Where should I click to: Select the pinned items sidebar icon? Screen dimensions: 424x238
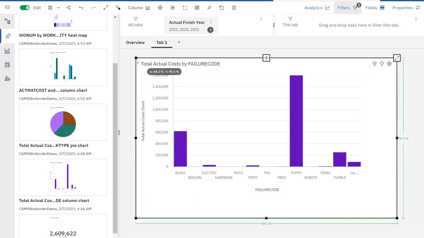point(7,36)
